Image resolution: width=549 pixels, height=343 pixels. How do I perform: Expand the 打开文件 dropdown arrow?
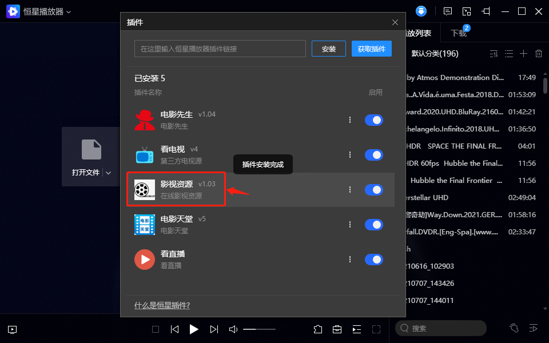click(109, 173)
